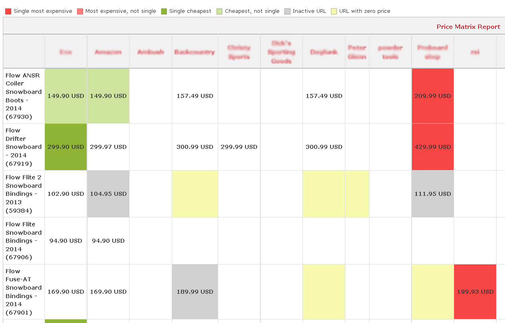Click the 299.99 USD Christy Sports price

(x=239, y=147)
